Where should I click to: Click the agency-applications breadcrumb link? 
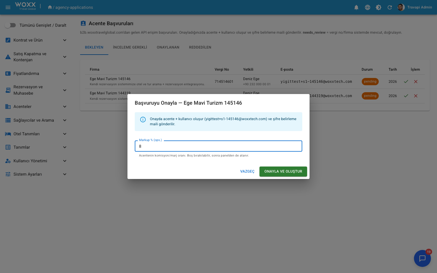click(74, 7)
